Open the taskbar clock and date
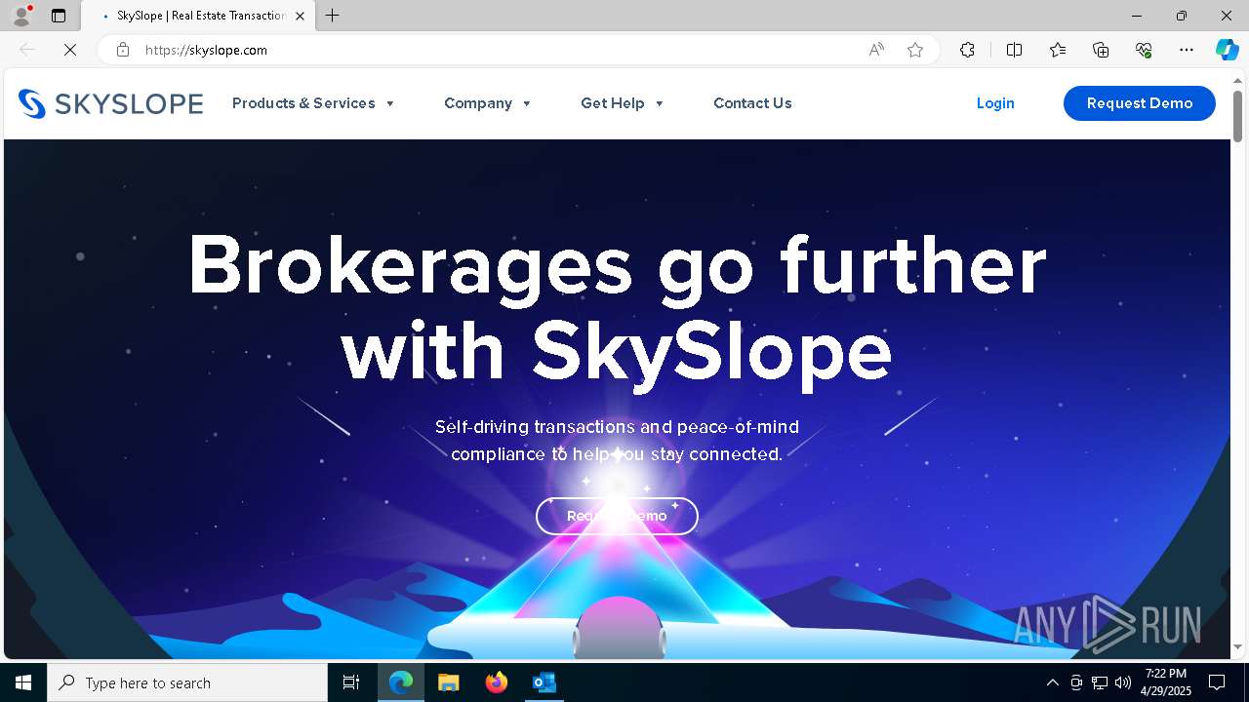Image resolution: width=1249 pixels, height=702 pixels. [x=1165, y=682]
